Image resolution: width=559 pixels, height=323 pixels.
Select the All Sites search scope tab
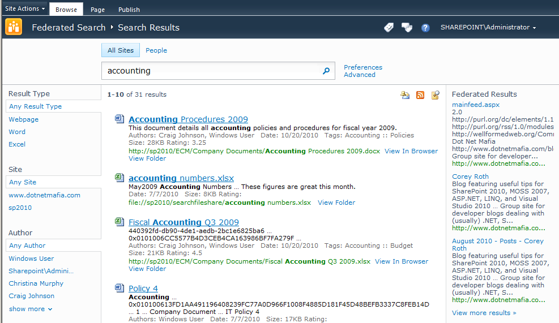coord(121,50)
